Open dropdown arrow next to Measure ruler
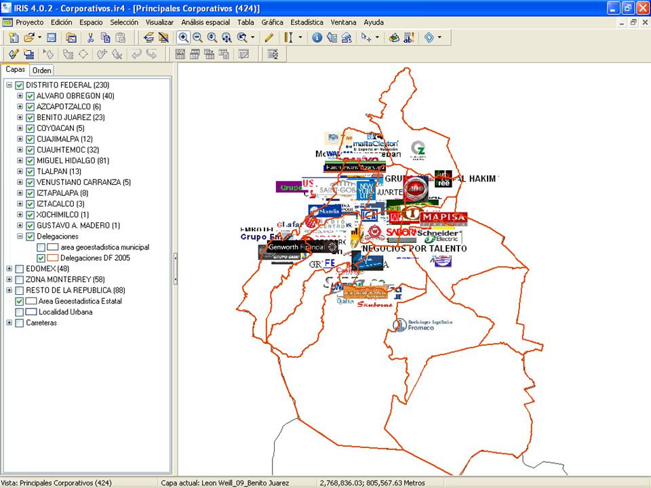Screen dimensions: 651x488 point(300,37)
